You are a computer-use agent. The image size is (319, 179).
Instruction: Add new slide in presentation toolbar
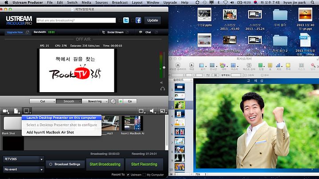[178, 65]
